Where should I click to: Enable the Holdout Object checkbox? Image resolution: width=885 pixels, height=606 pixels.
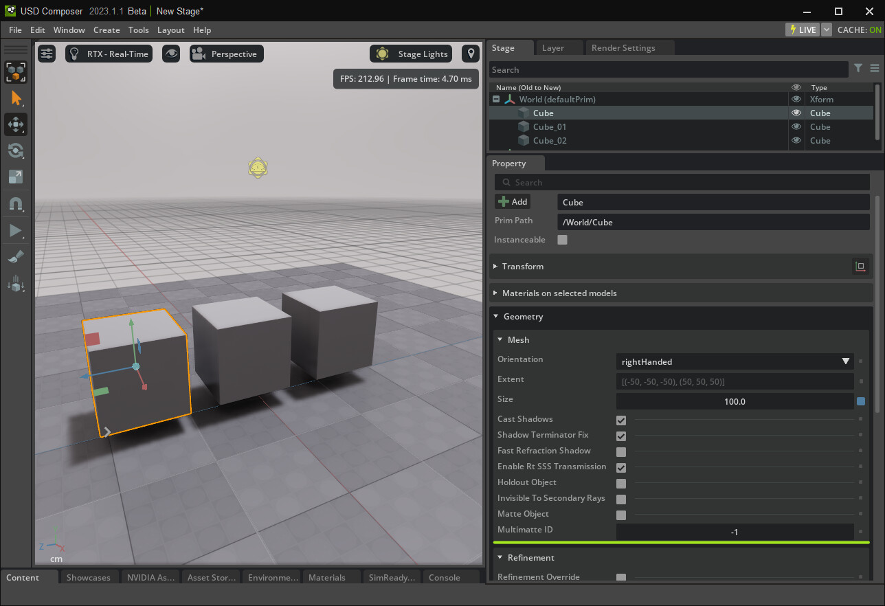tap(621, 483)
